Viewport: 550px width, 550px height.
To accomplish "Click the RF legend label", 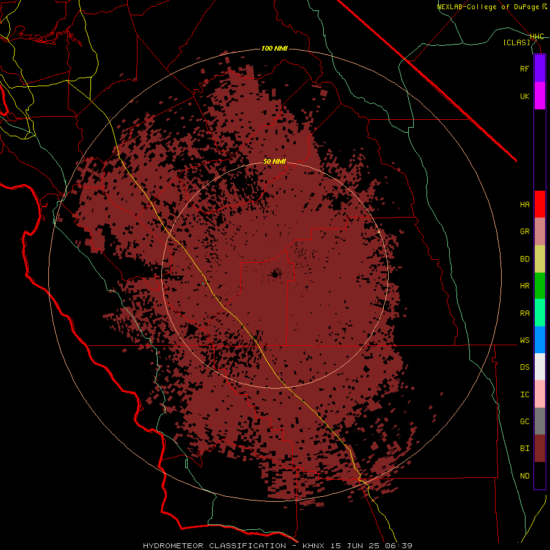I will click(524, 69).
